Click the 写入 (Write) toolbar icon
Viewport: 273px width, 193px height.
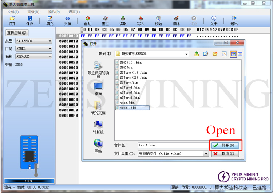pyautogui.click(x=141, y=21)
